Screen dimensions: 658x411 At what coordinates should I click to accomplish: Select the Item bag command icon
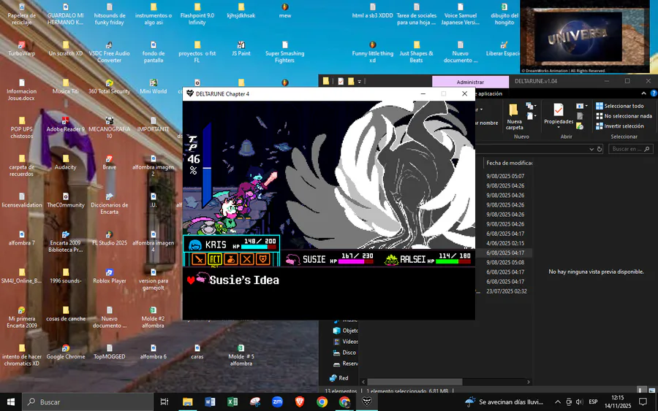click(x=231, y=259)
